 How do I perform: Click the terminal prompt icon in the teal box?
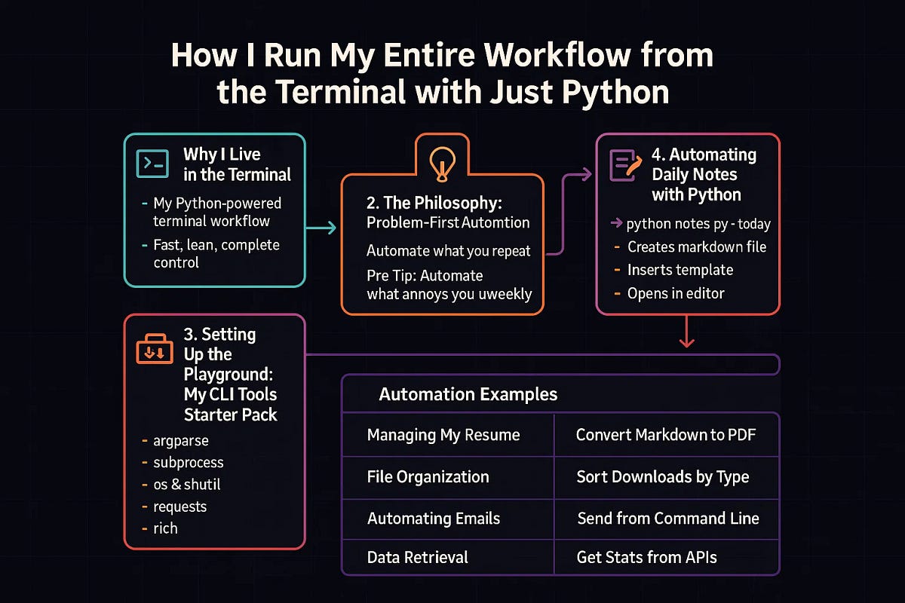tap(153, 164)
